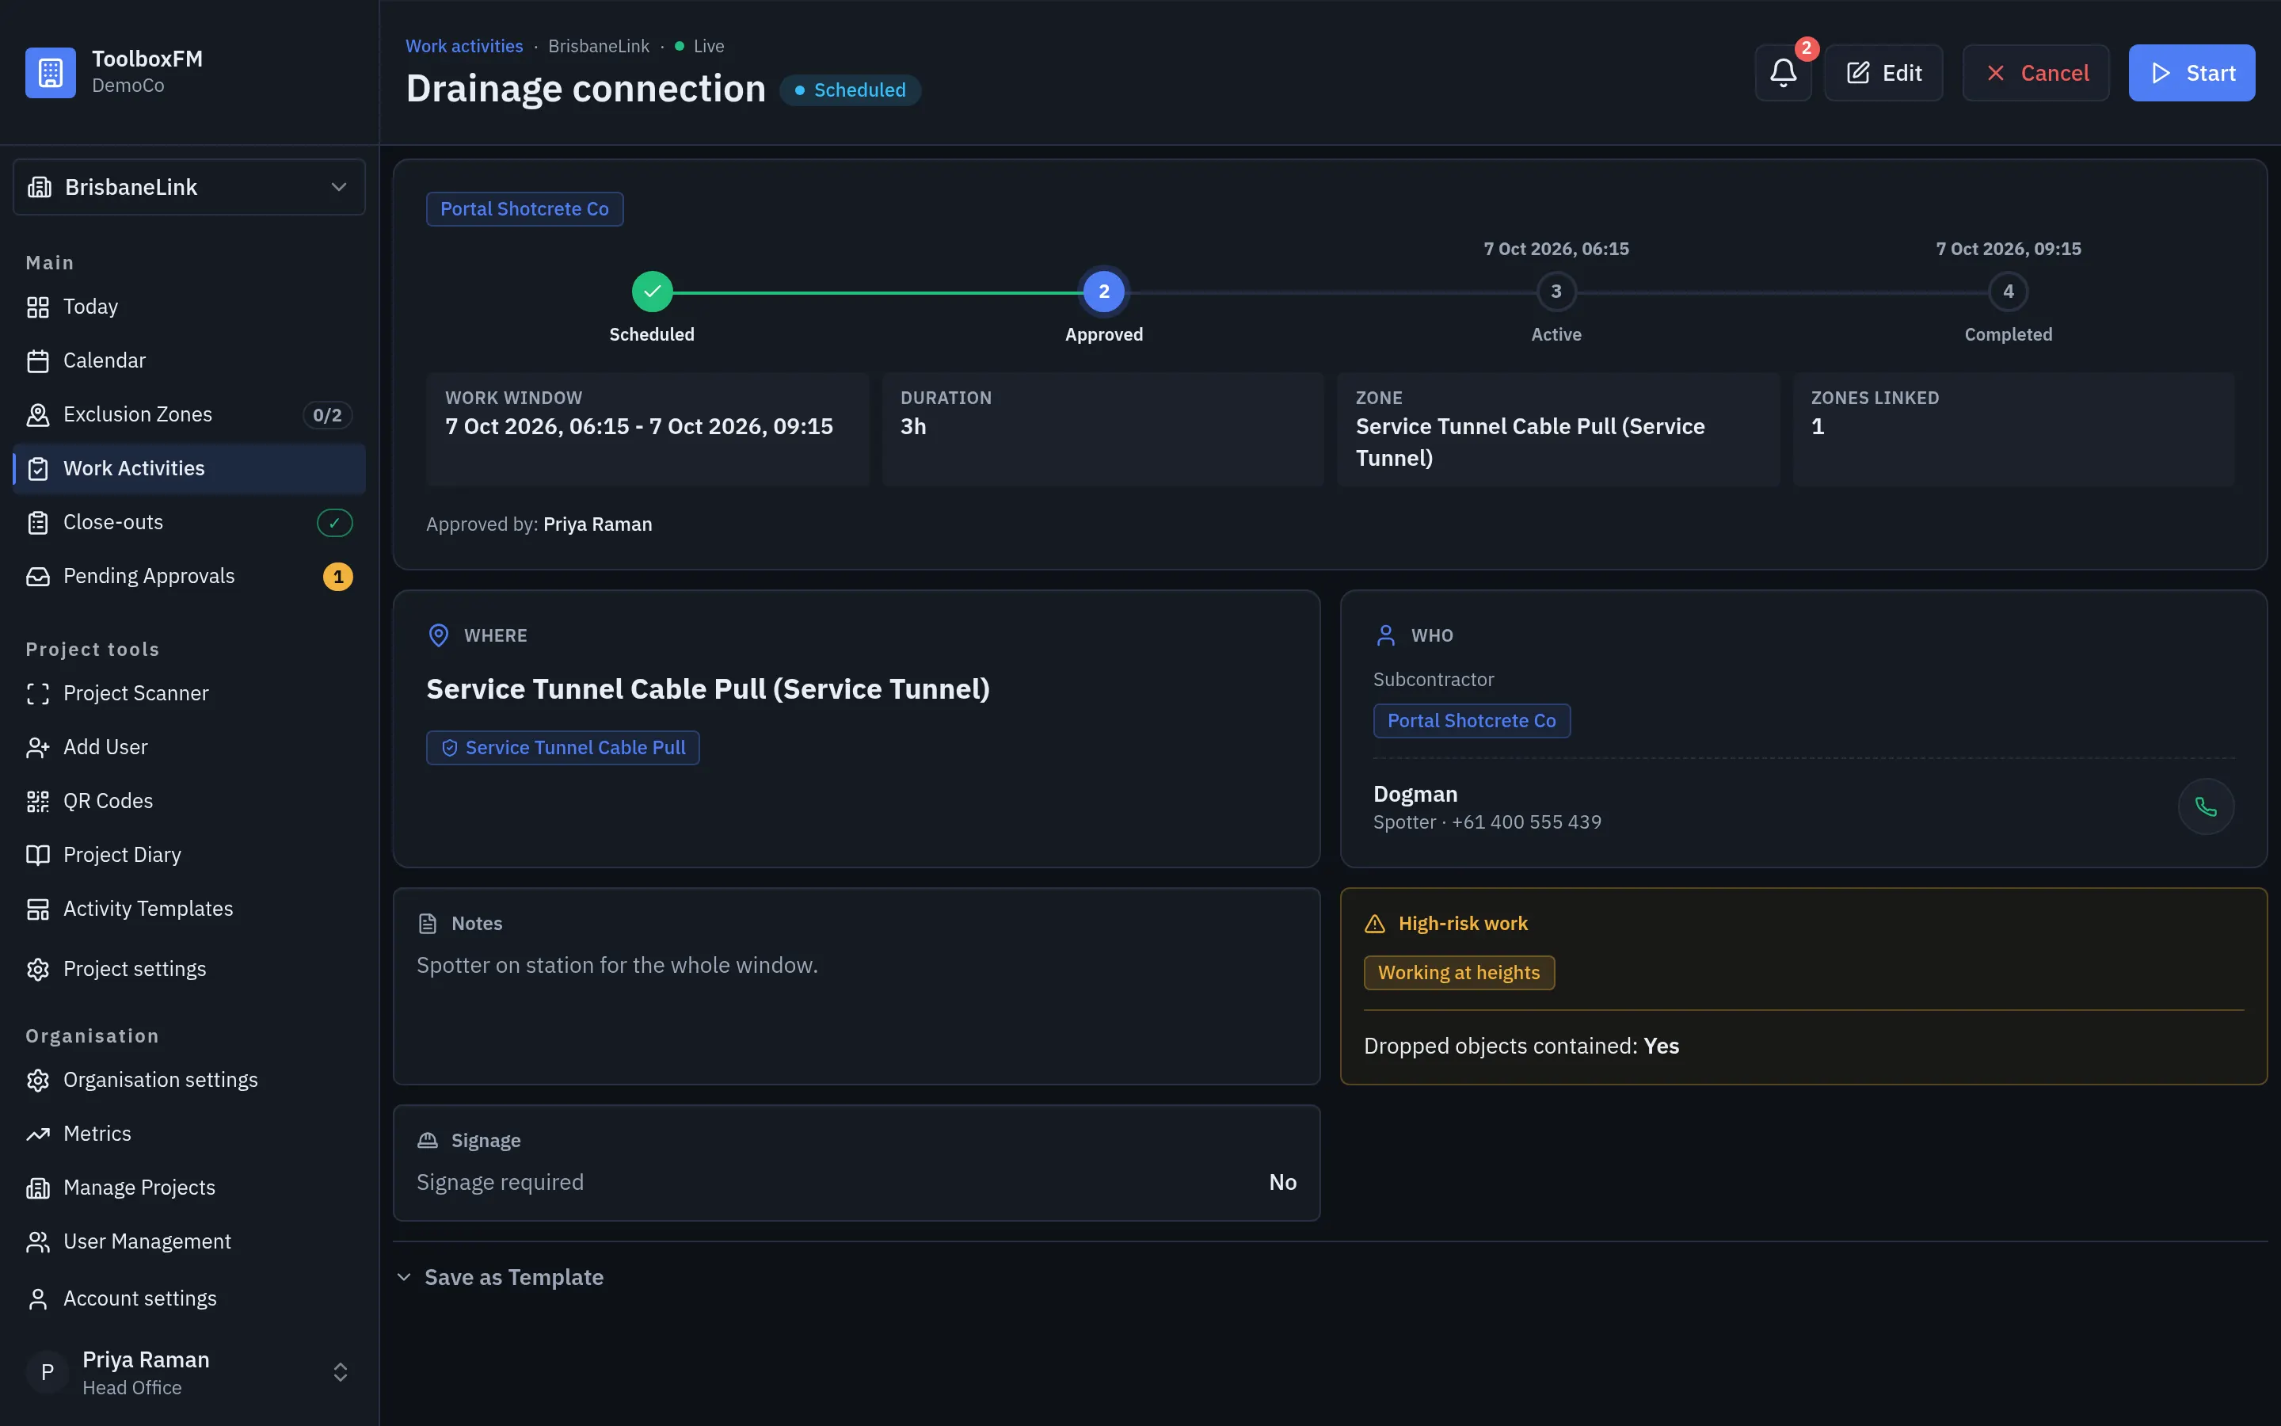Click the QR Codes icon
Screen dimensions: 2281x1426
coord(38,802)
